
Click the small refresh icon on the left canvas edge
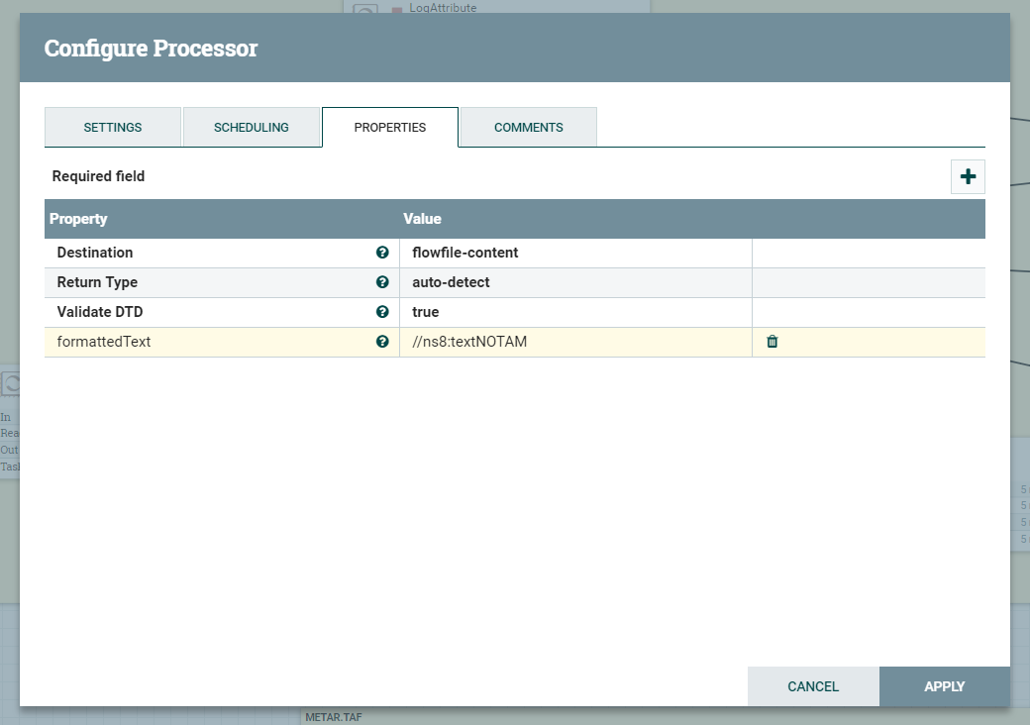click(10, 384)
